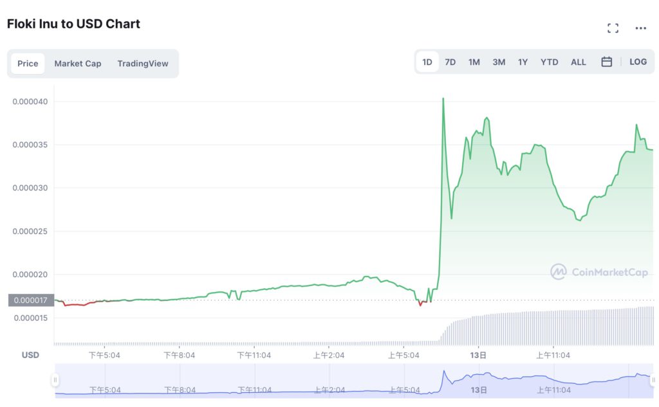Image resolution: width=659 pixels, height=407 pixels.
Task: Show ALL time price history
Action: pyautogui.click(x=579, y=62)
